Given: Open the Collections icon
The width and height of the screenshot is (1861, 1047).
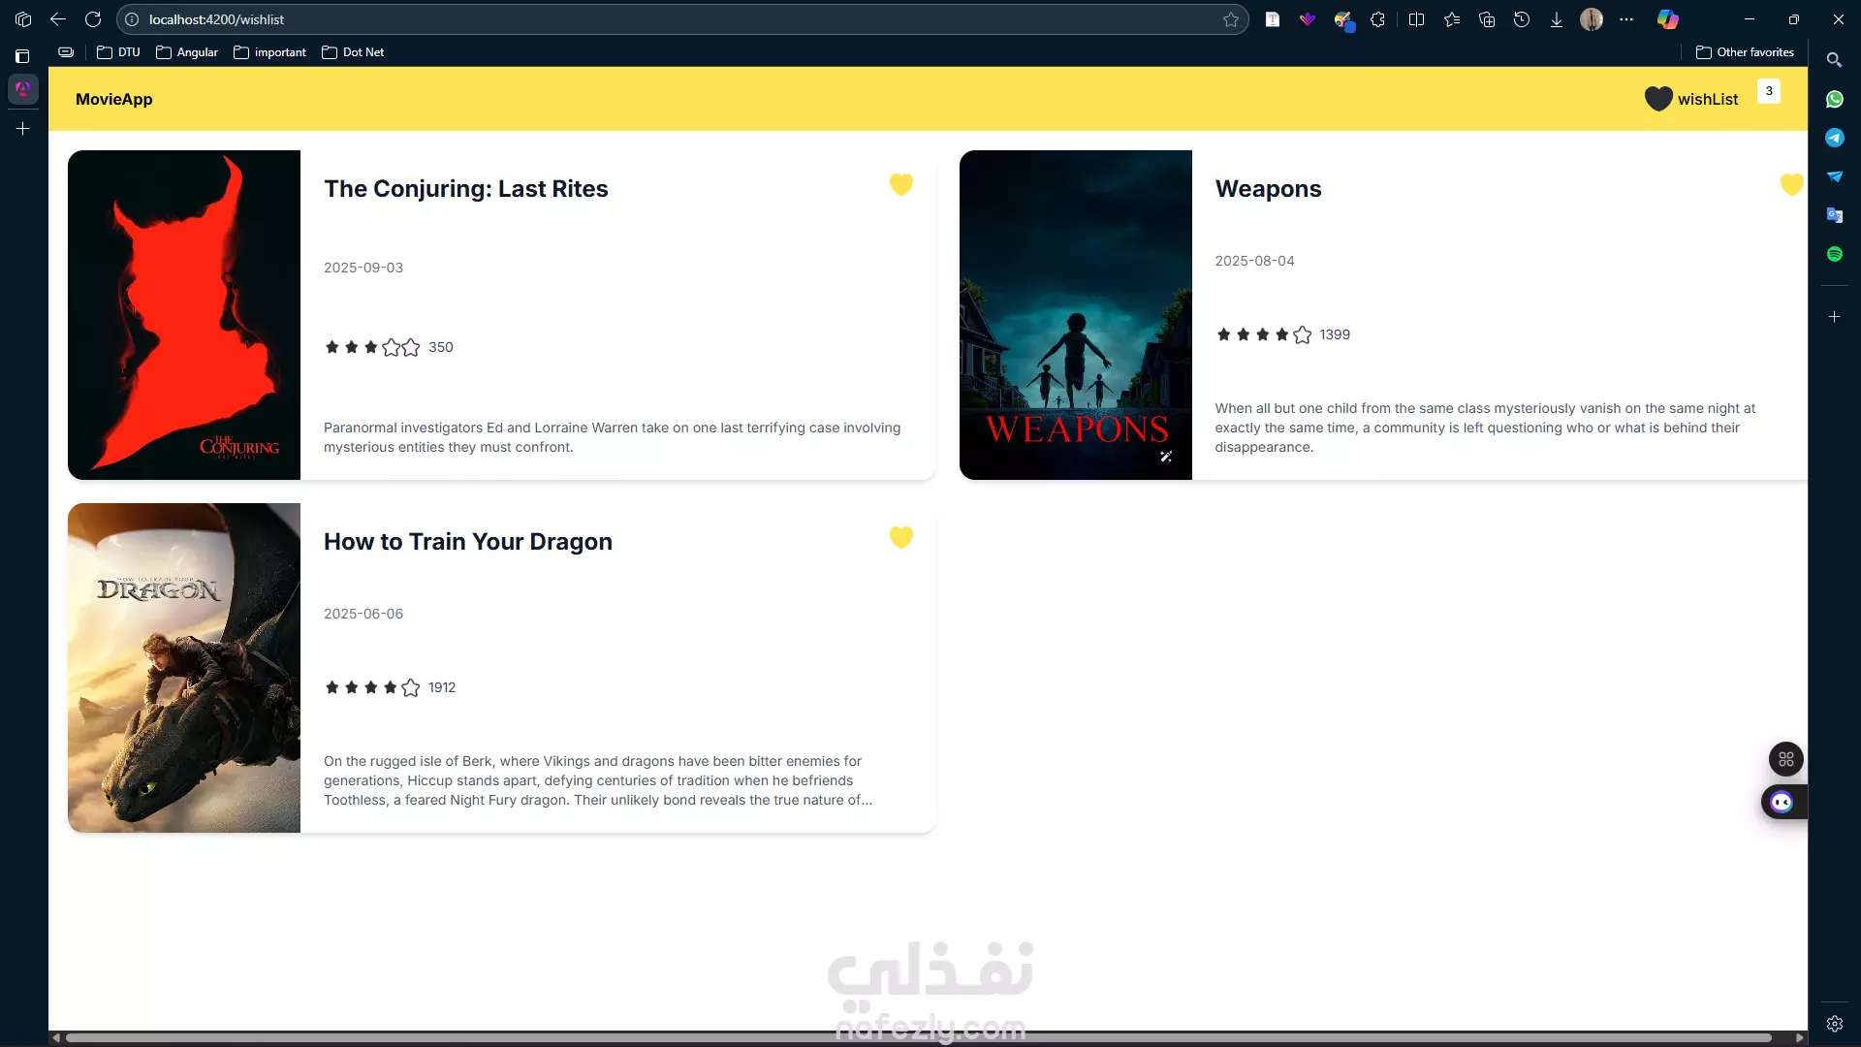Looking at the screenshot, I should point(1487,19).
